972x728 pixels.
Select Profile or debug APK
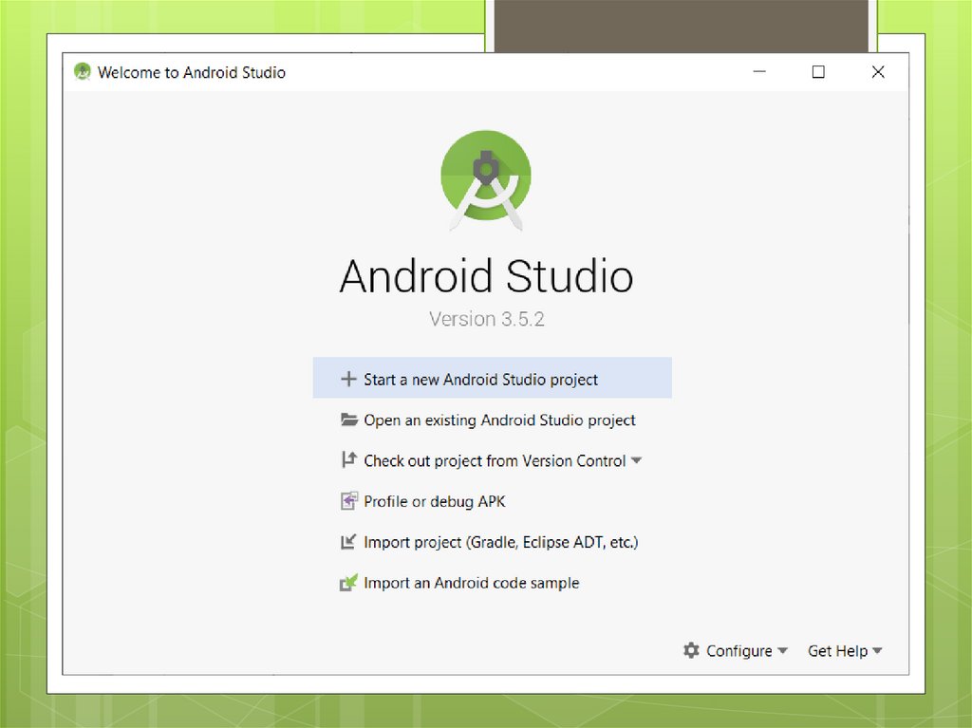[433, 500]
